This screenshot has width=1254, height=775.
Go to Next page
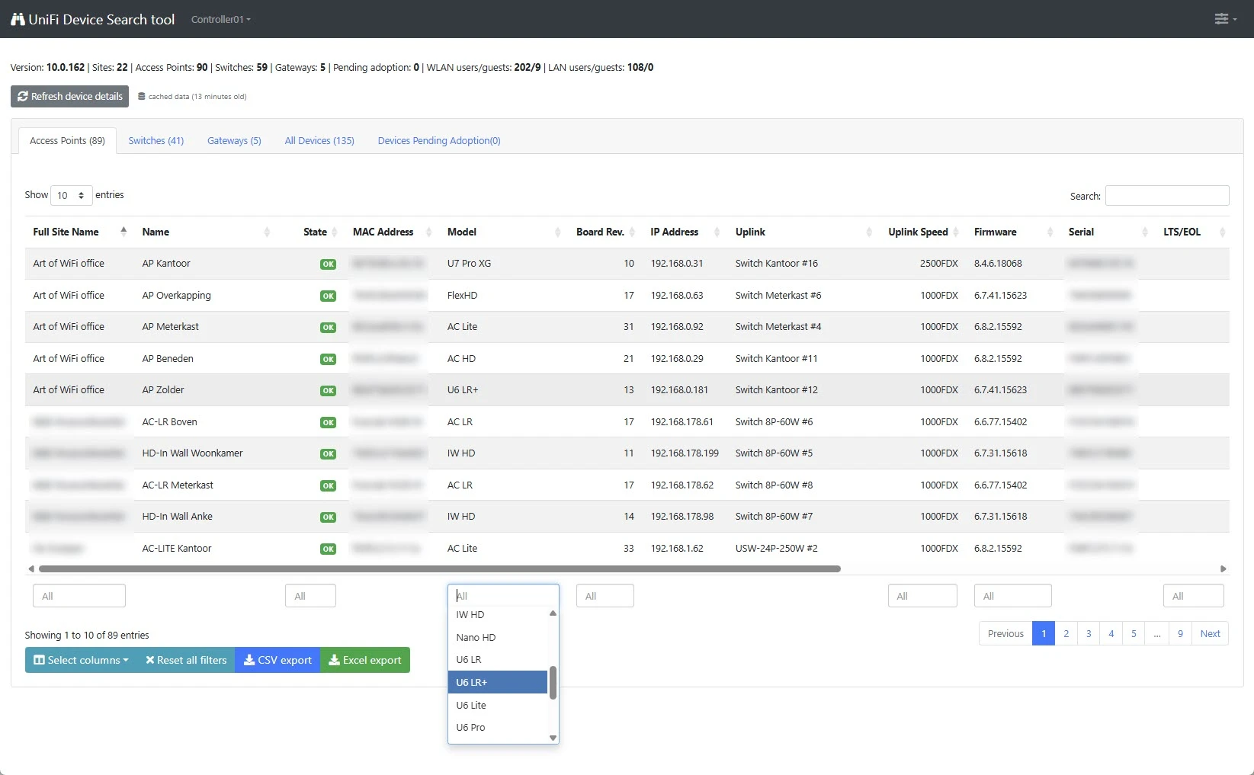coord(1210,633)
